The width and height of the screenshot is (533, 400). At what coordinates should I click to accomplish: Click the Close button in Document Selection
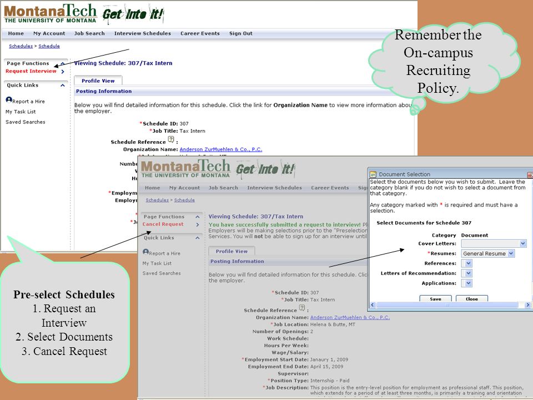click(472, 299)
